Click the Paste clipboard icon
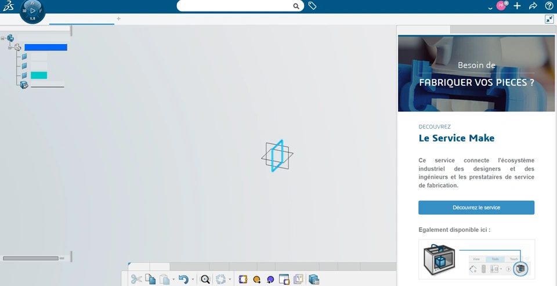 [164, 279]
